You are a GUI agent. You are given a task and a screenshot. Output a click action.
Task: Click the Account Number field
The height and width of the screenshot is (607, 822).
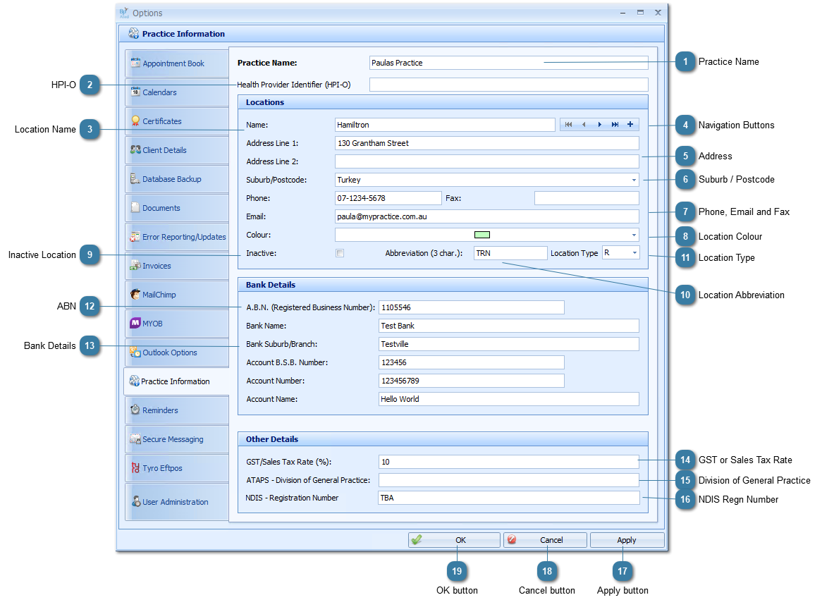pos(472,381)
